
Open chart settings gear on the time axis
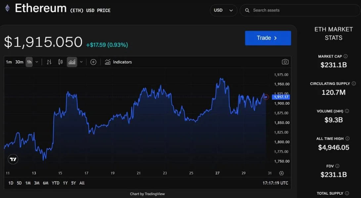[x=281, y=173]
